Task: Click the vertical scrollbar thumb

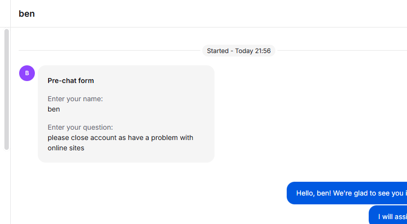Action: point(6,89)
